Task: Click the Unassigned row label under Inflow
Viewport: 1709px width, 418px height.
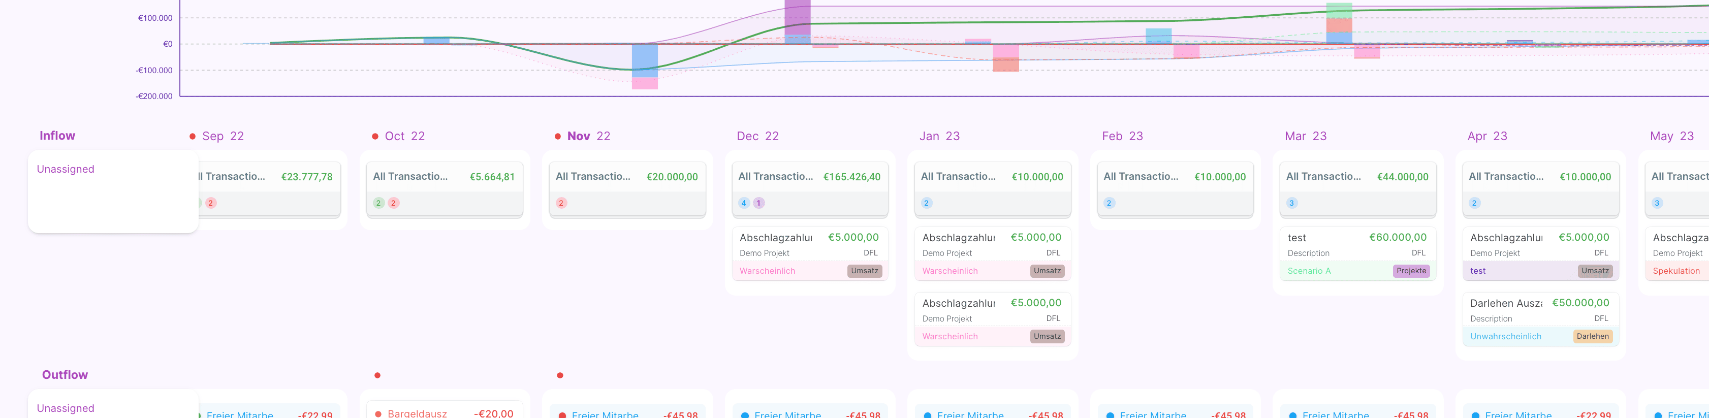Action: pyautogui.click(x=66, y=169)
